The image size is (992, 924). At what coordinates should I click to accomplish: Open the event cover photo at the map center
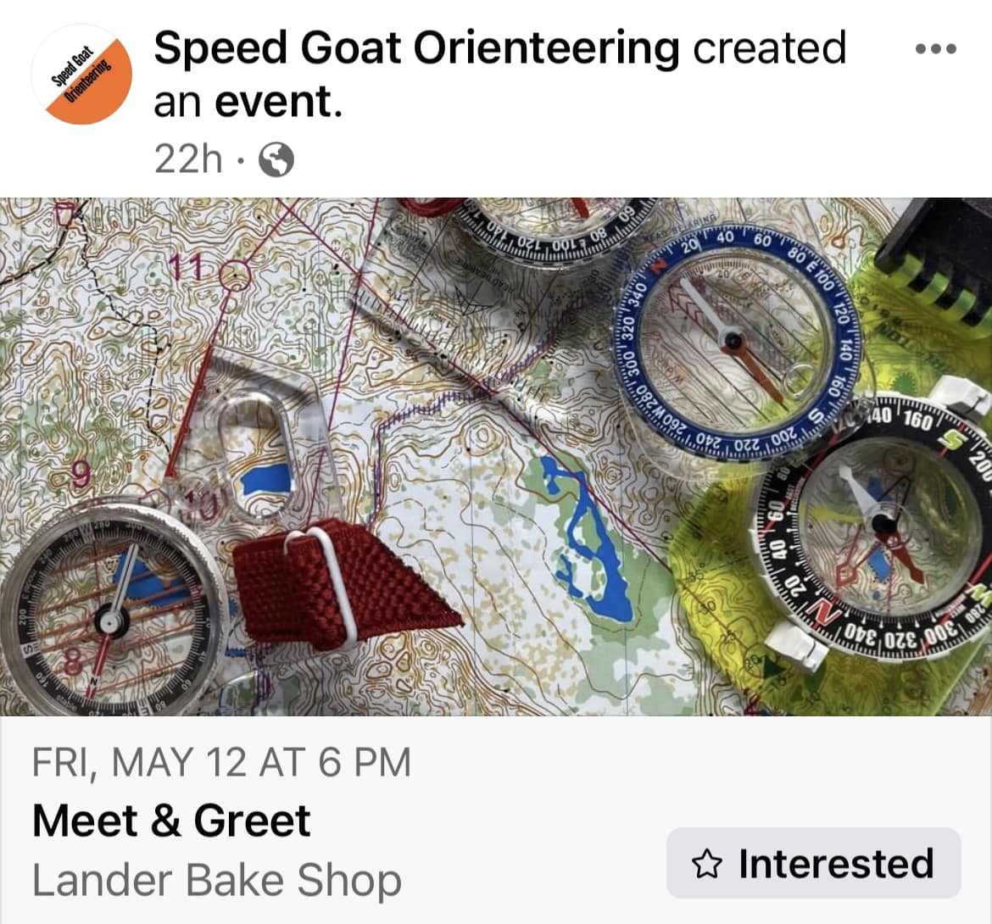496,457
